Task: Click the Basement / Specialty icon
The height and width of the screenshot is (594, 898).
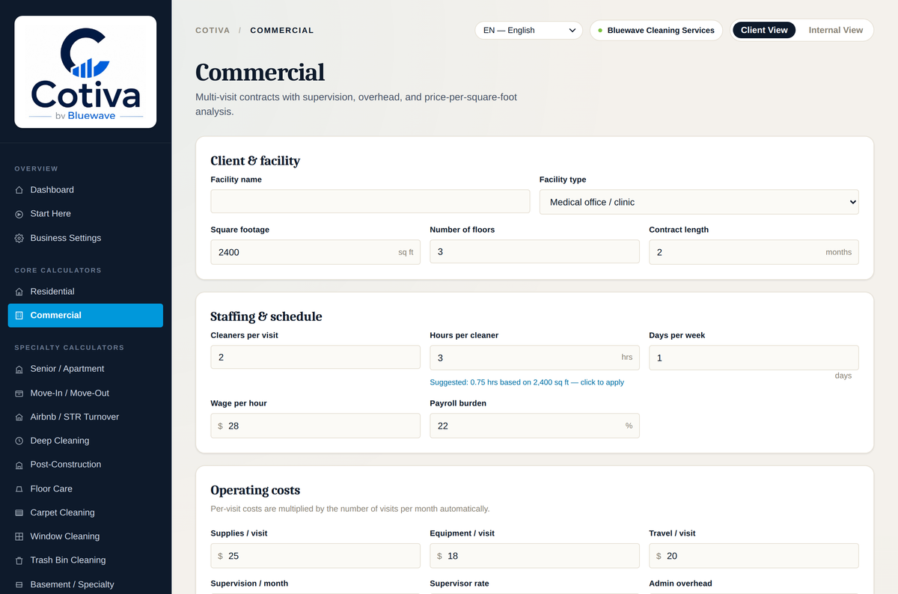Action: coord(19,584)
